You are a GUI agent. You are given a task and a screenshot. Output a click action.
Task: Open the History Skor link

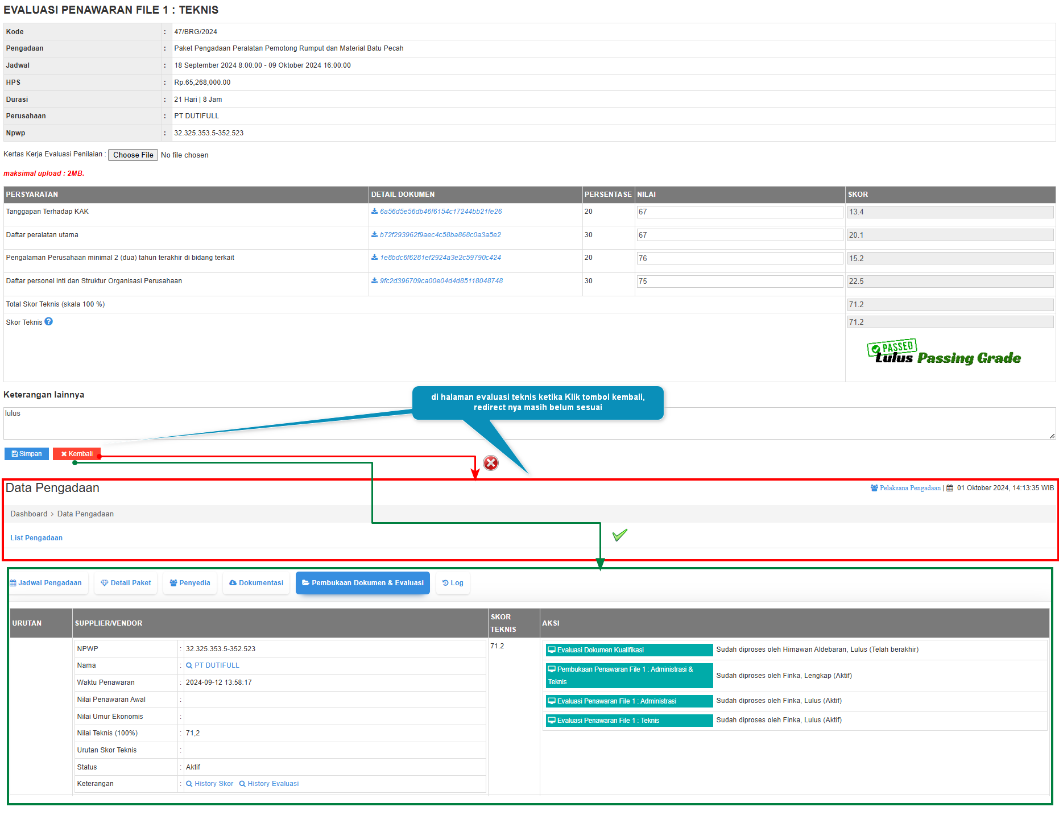[x=210, y=784]
